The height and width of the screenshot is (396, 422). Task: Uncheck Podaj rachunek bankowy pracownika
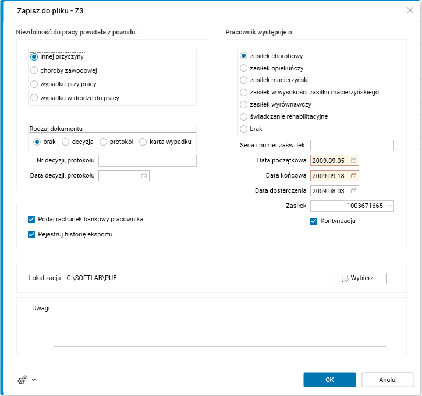31,220
